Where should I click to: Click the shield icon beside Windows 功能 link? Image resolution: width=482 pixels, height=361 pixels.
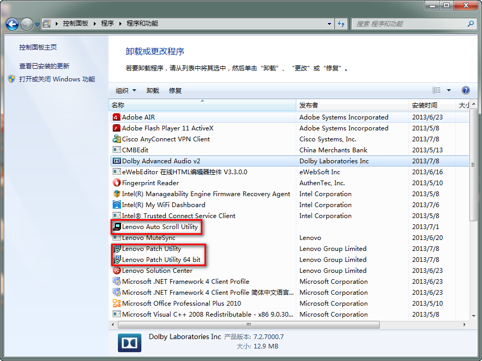tap(11, 79)
